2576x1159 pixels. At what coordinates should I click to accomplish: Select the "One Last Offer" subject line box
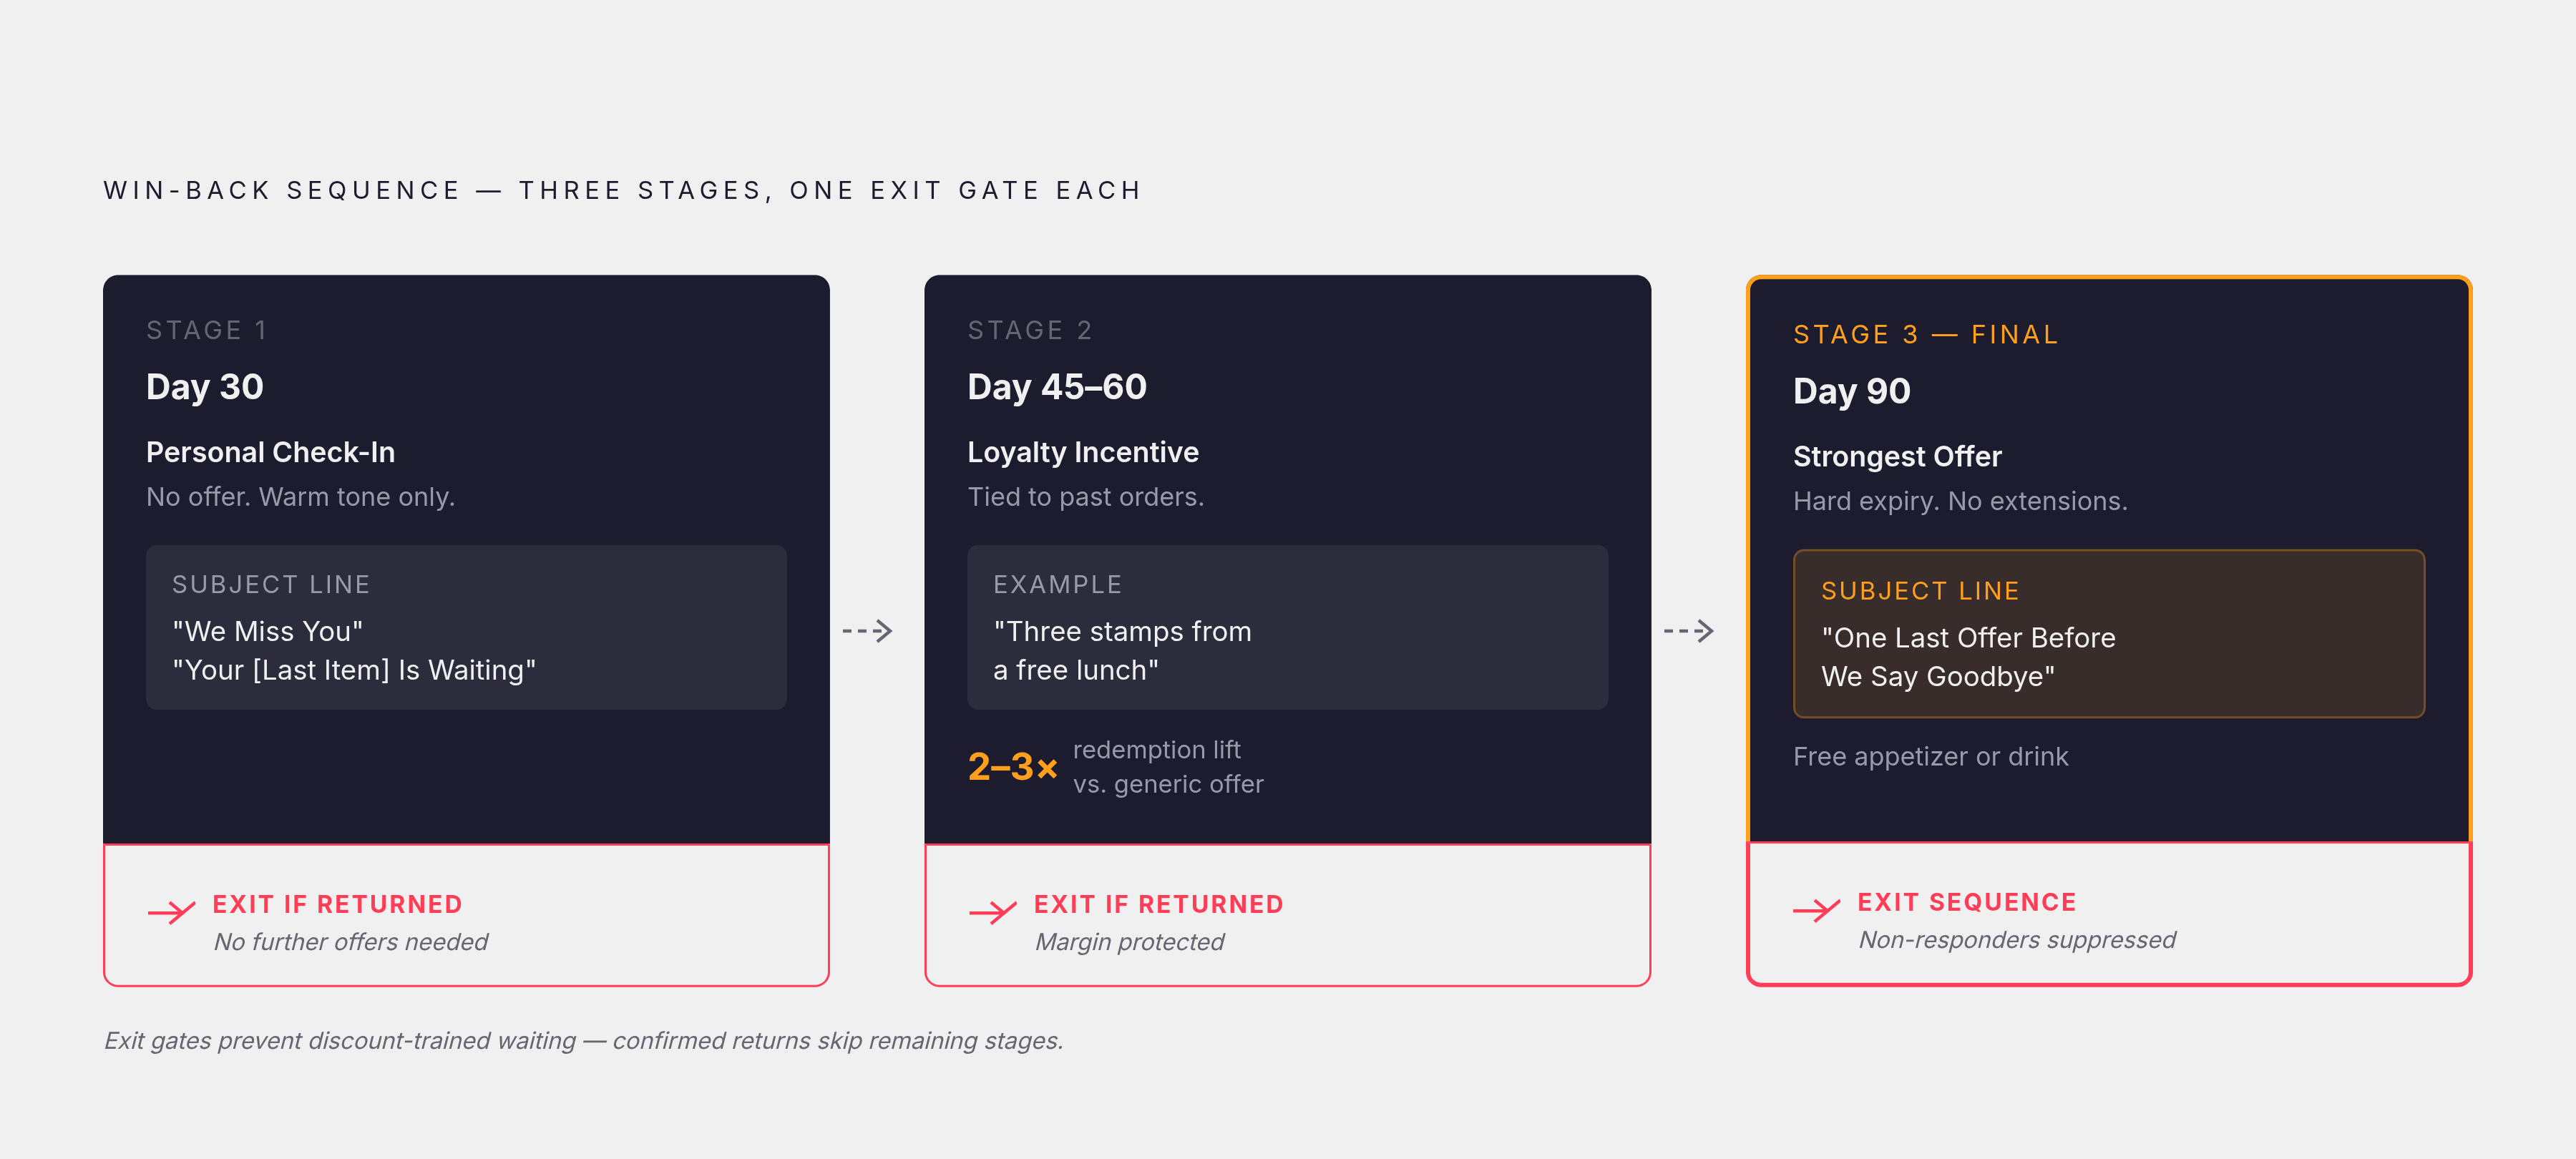point(2108,633)
